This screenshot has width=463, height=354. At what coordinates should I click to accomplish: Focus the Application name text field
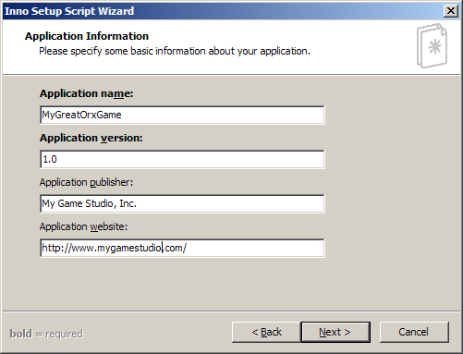[182, 115]
